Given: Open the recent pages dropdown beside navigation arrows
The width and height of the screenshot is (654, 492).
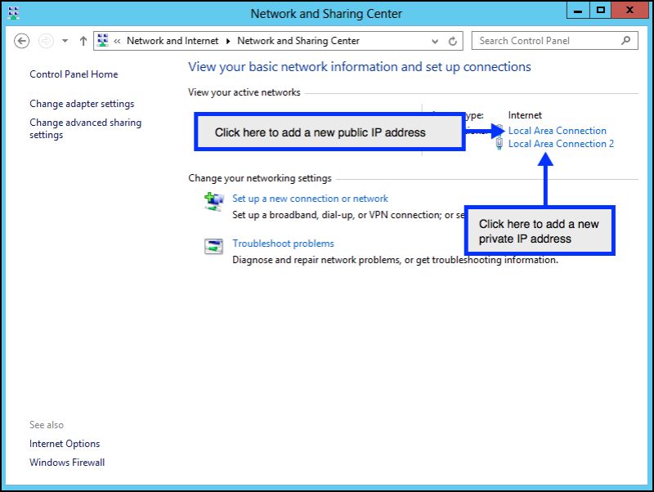Looking at the screenshot, I should [x=64, y=40].
